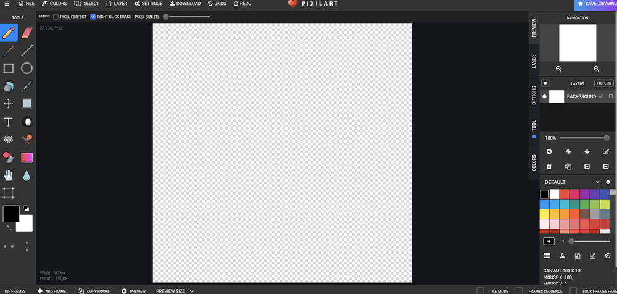Add a new GIF frame

(52, 292)
